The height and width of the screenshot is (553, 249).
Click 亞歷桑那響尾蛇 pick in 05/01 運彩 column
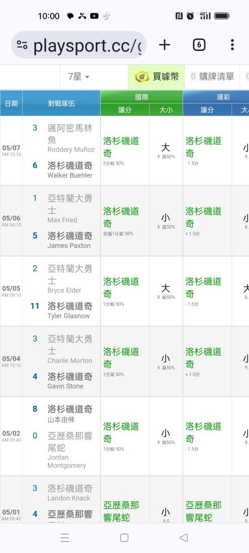coord(204,512)
